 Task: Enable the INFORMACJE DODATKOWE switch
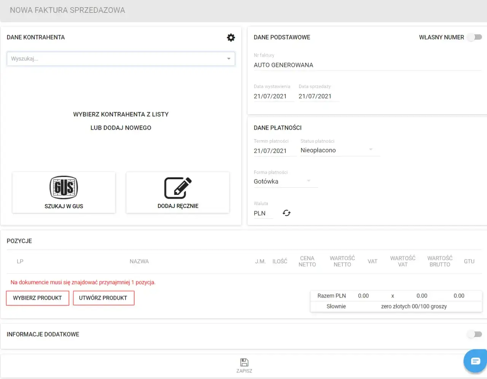click(475, 334)
